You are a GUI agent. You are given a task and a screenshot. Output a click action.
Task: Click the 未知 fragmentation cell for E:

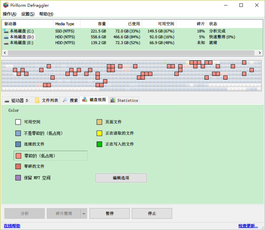tap(201, 43)
